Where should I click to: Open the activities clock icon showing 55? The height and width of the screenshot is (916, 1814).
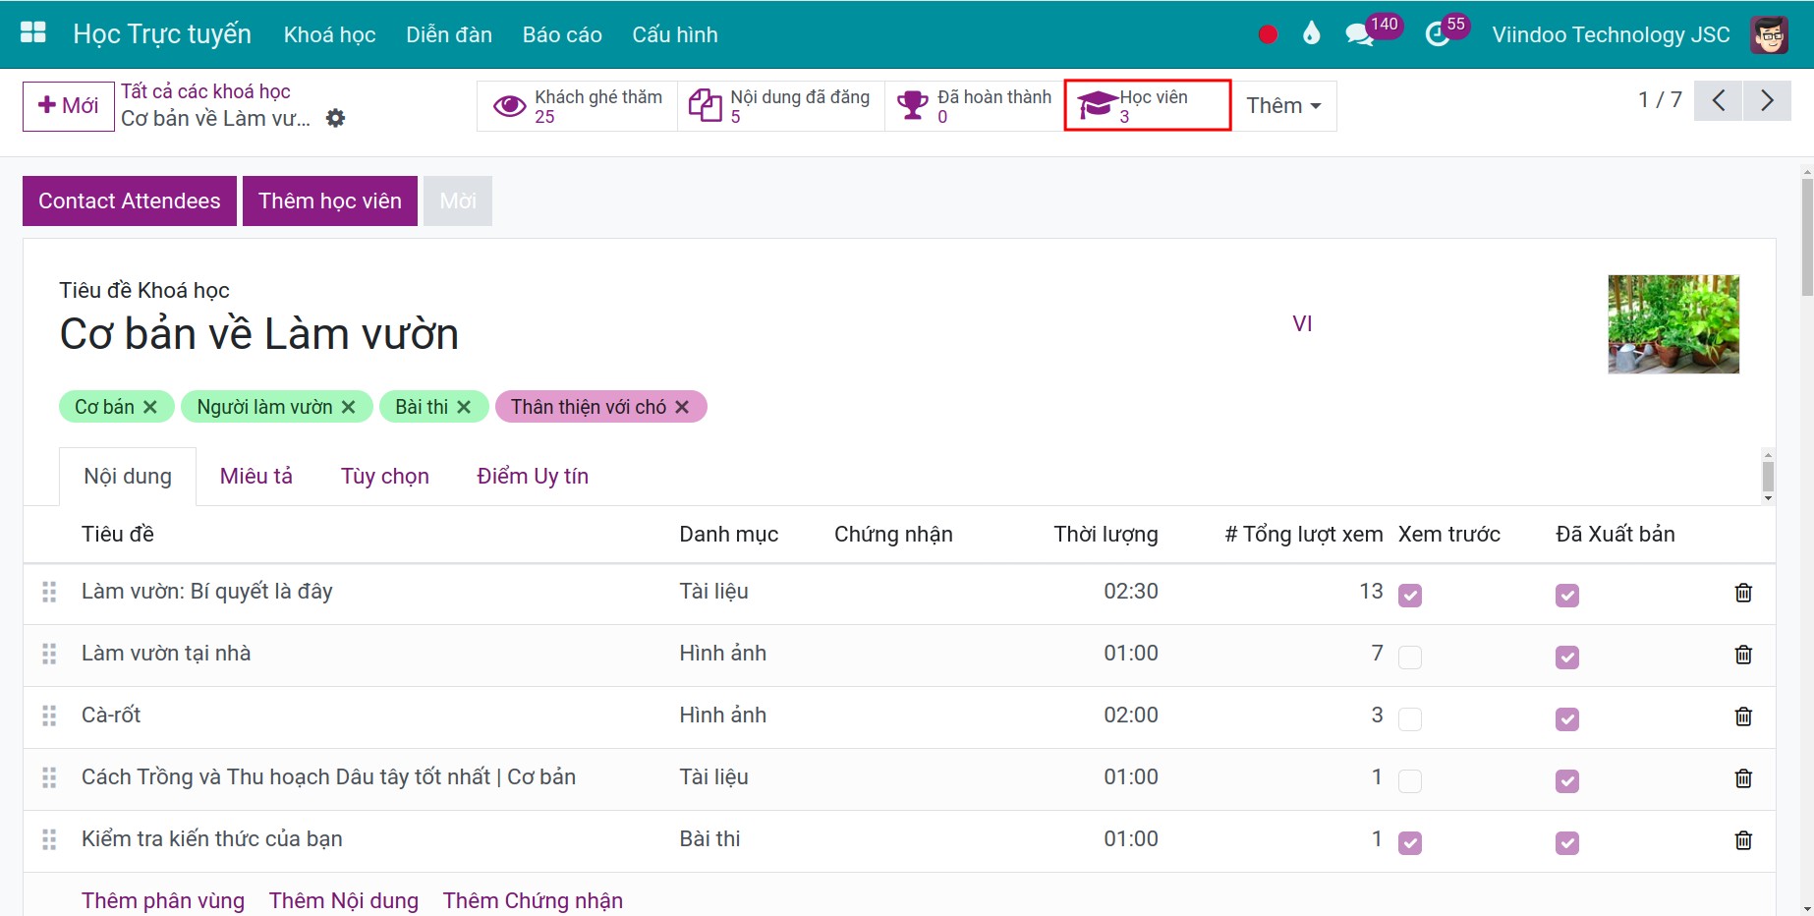[x=1438, y=34]
